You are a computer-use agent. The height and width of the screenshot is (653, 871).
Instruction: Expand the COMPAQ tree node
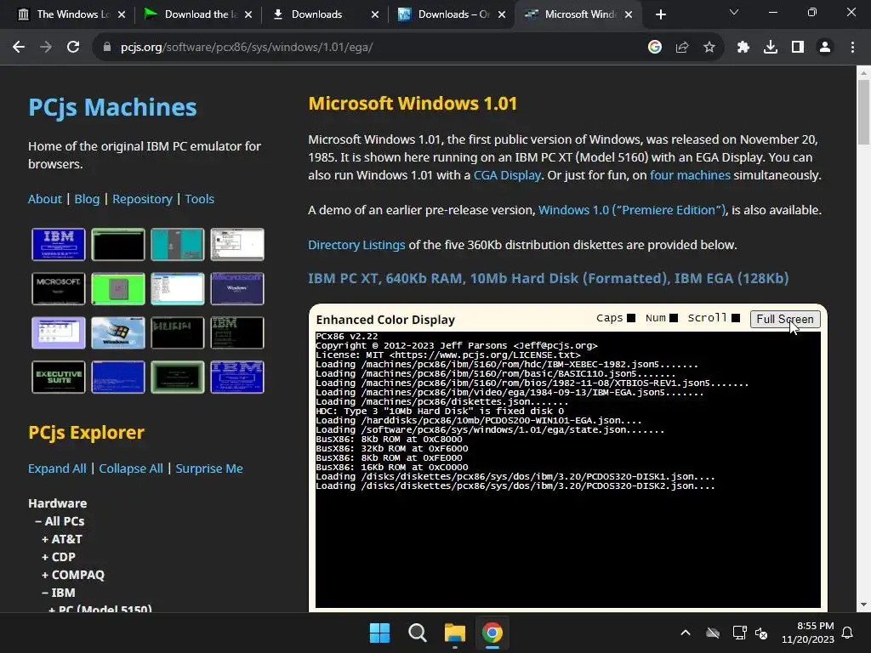[x=73, y=575]
